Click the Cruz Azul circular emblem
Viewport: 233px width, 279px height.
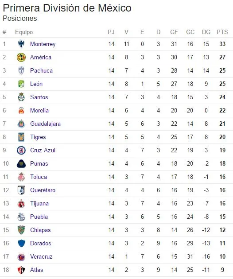coord(21,151)
